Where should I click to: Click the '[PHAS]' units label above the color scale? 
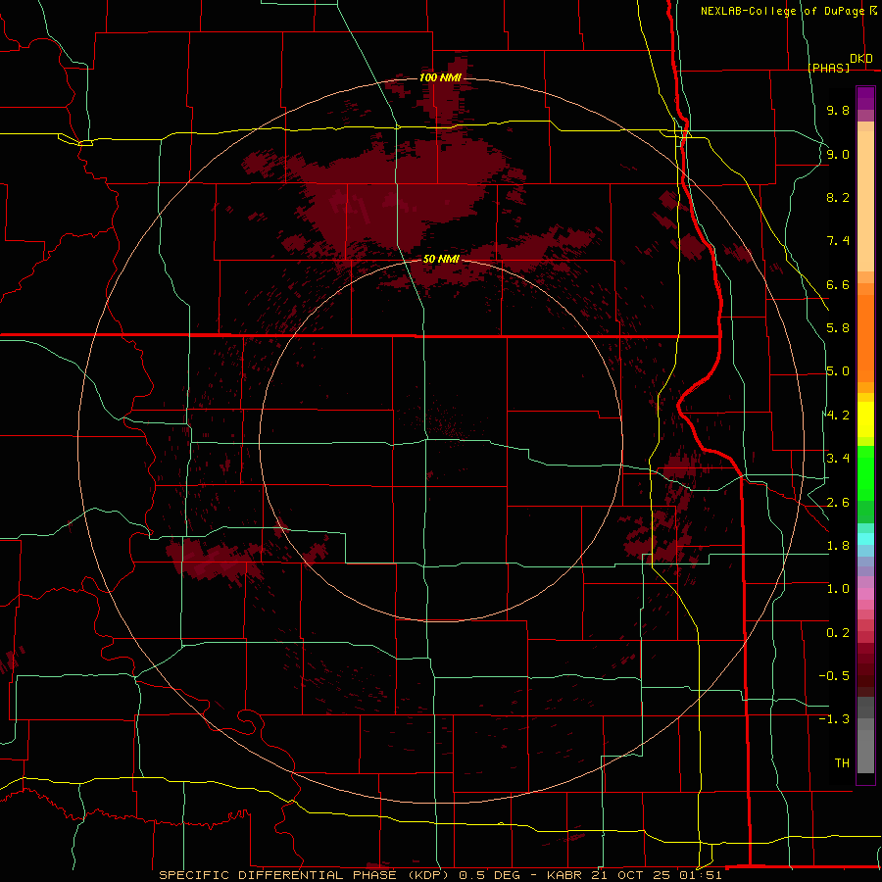coord(828,69)
